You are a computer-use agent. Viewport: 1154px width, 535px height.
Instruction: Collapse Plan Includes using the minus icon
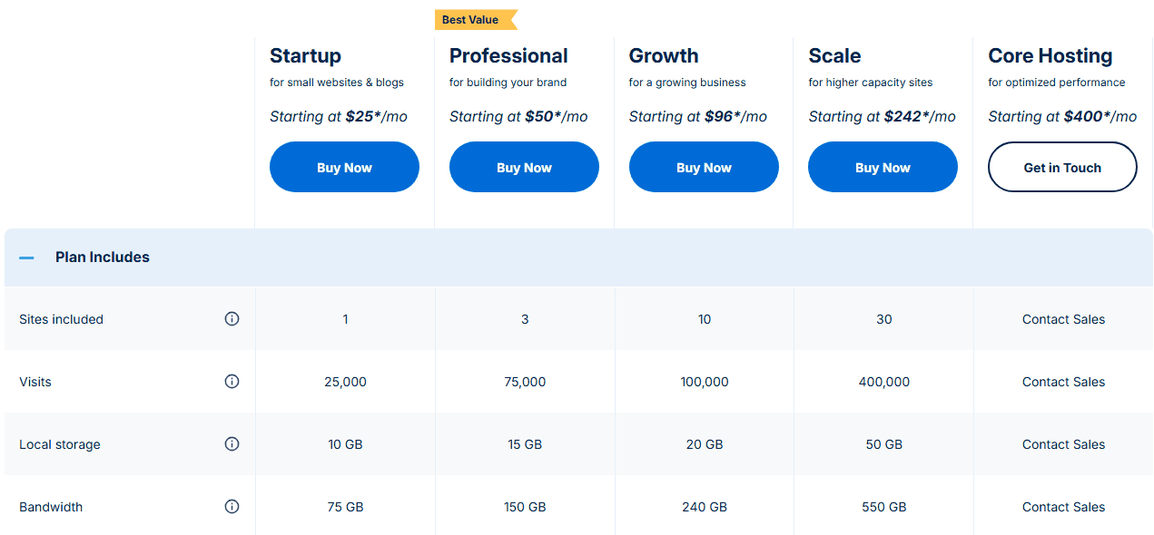click(x=26, y=257)
